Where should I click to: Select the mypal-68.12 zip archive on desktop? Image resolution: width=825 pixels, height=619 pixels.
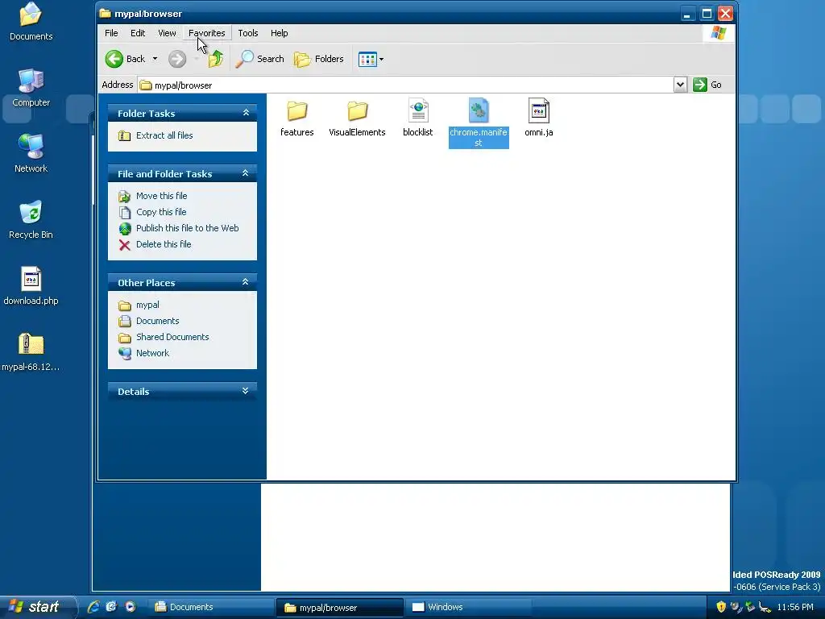click(x=31, y=352)
